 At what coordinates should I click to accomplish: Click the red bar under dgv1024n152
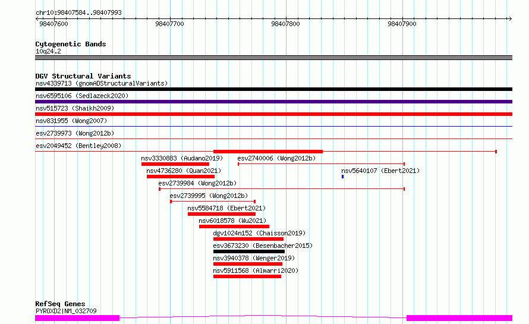point(248,239)
